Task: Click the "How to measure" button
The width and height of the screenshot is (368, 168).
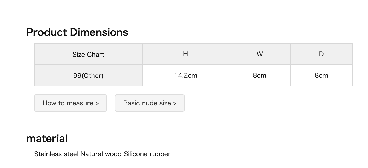Action: click(70, 103)
